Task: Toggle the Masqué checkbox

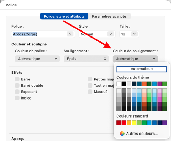Action: tap(90, 92)
